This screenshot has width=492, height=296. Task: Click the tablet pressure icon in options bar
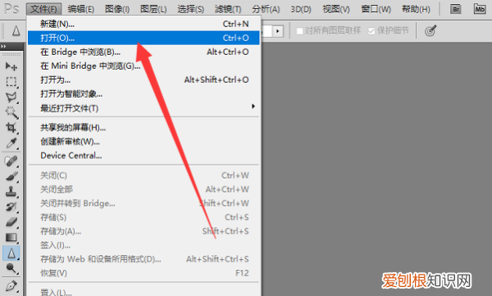coord(430,31)
